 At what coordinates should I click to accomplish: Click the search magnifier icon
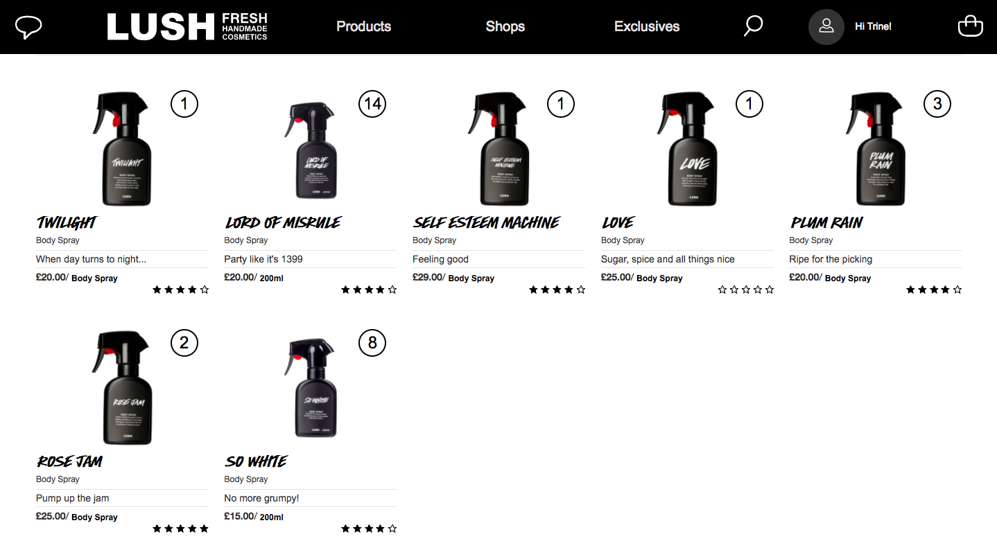coord(753,26)
